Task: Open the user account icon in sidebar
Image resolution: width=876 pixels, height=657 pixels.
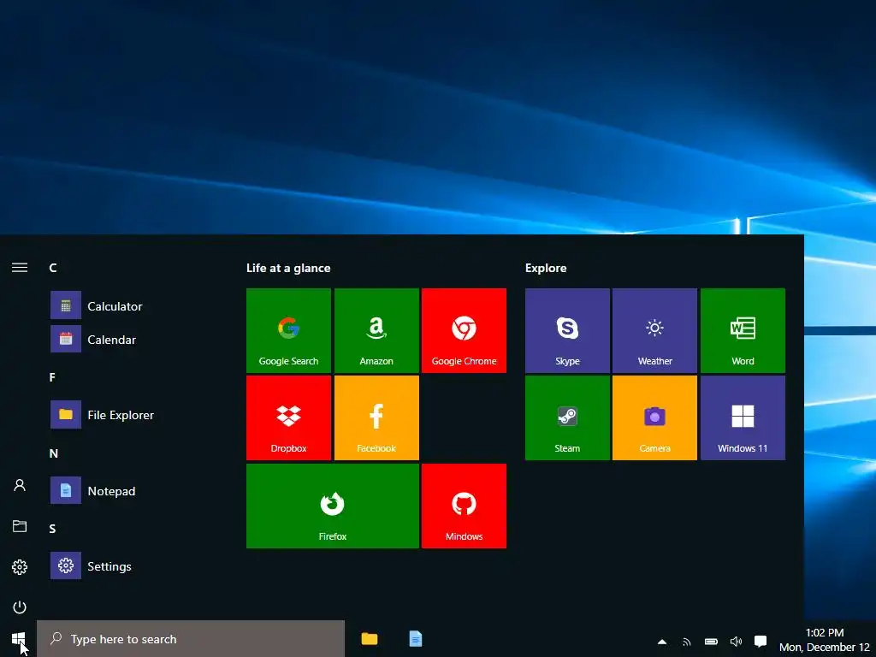Action: point(20,485)
